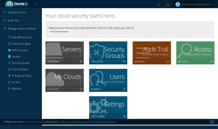Open the Settings dashboard tile
This screenshot has height=129, width=218.
108,108
